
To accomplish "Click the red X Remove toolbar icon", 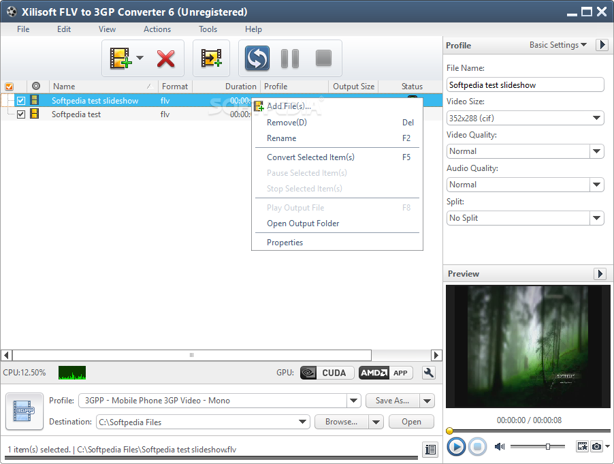I will coord(165,59).
